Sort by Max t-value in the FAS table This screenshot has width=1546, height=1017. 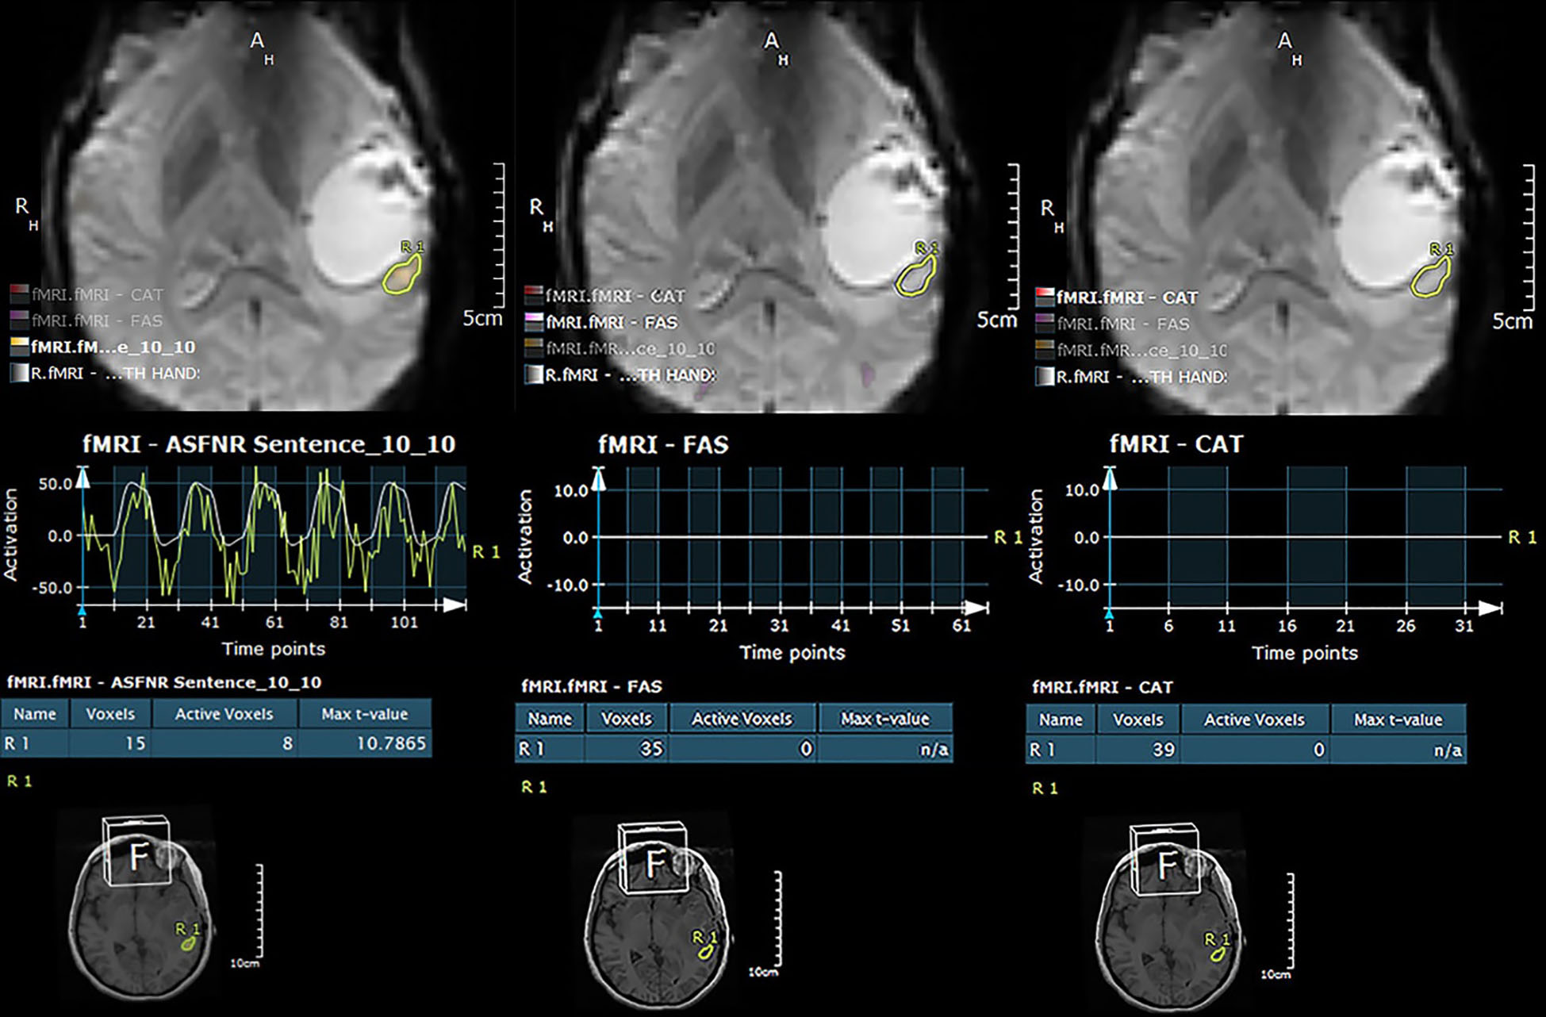tap(884, 719)
